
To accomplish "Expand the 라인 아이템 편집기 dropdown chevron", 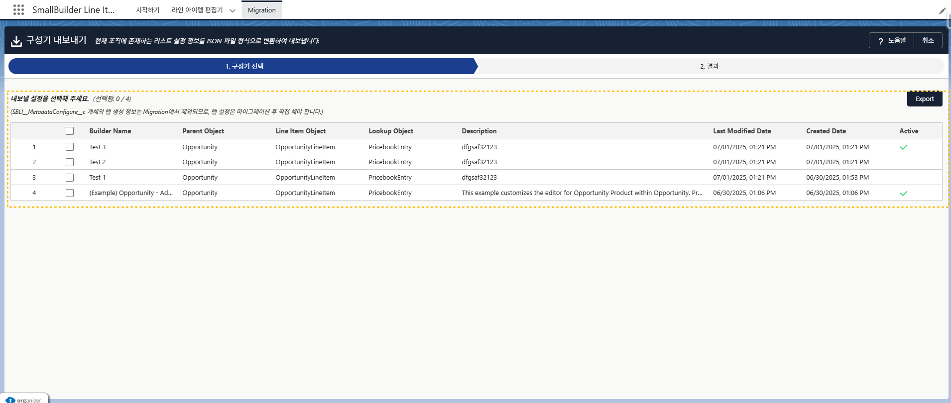I will coord(233,10).
